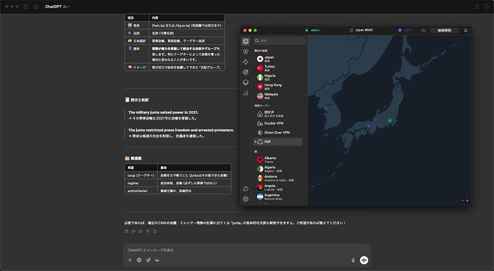The width and height of the screenshot is (494, 271).
Task: Select Japan from recent connections
Action: click(x=279, y=59)
